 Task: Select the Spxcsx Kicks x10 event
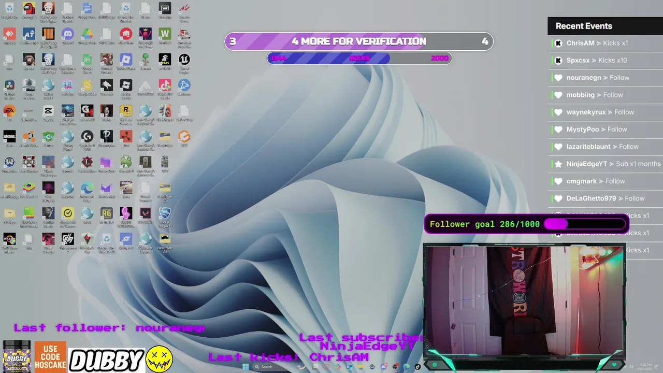coord(605,60)
